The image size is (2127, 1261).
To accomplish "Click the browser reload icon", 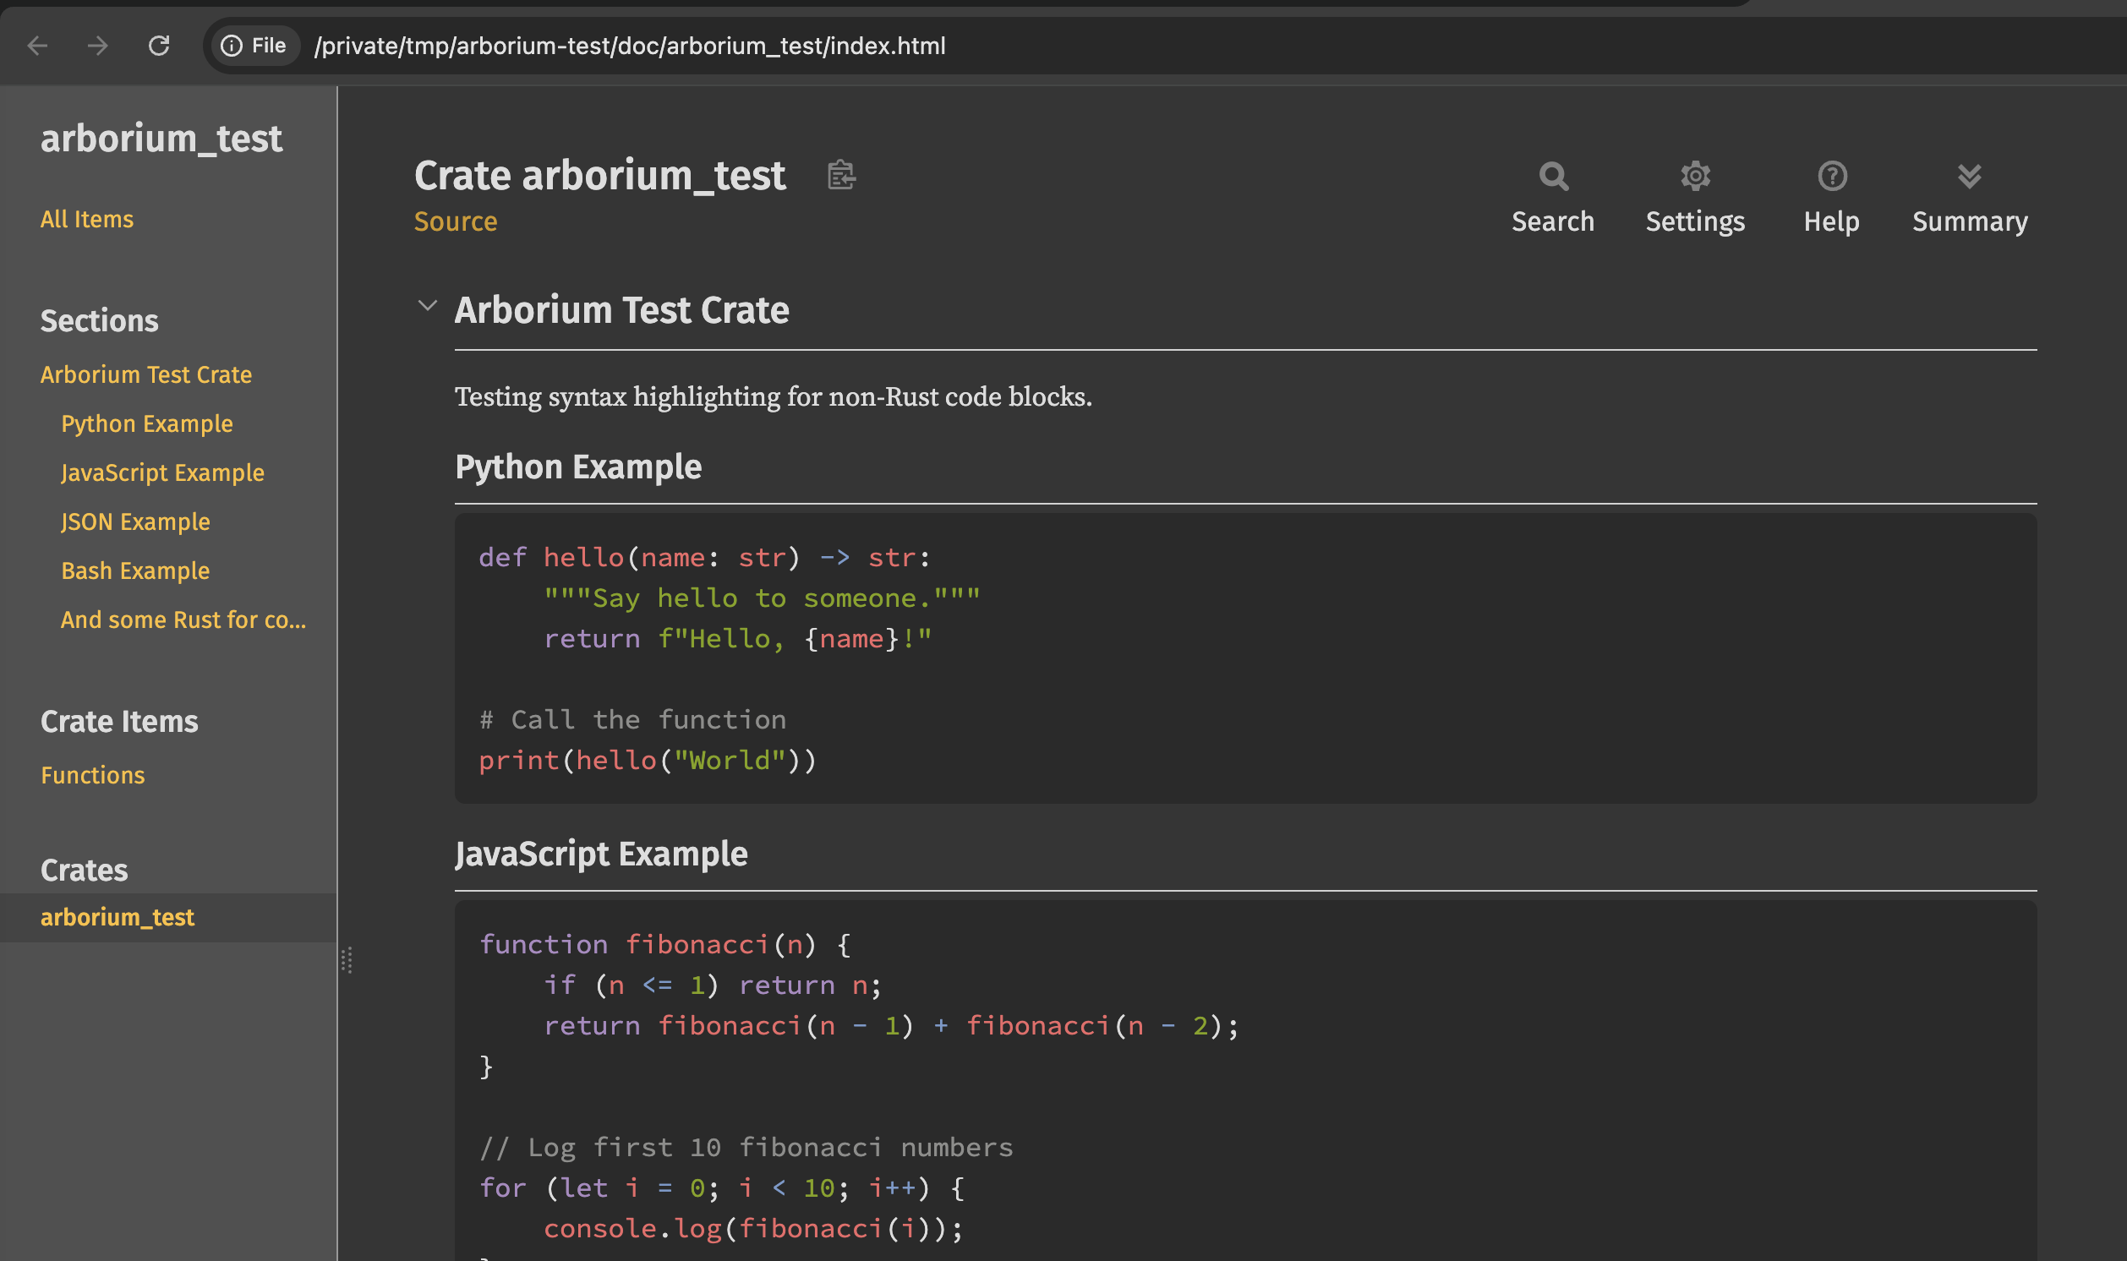I will click(x=159, y=45).
